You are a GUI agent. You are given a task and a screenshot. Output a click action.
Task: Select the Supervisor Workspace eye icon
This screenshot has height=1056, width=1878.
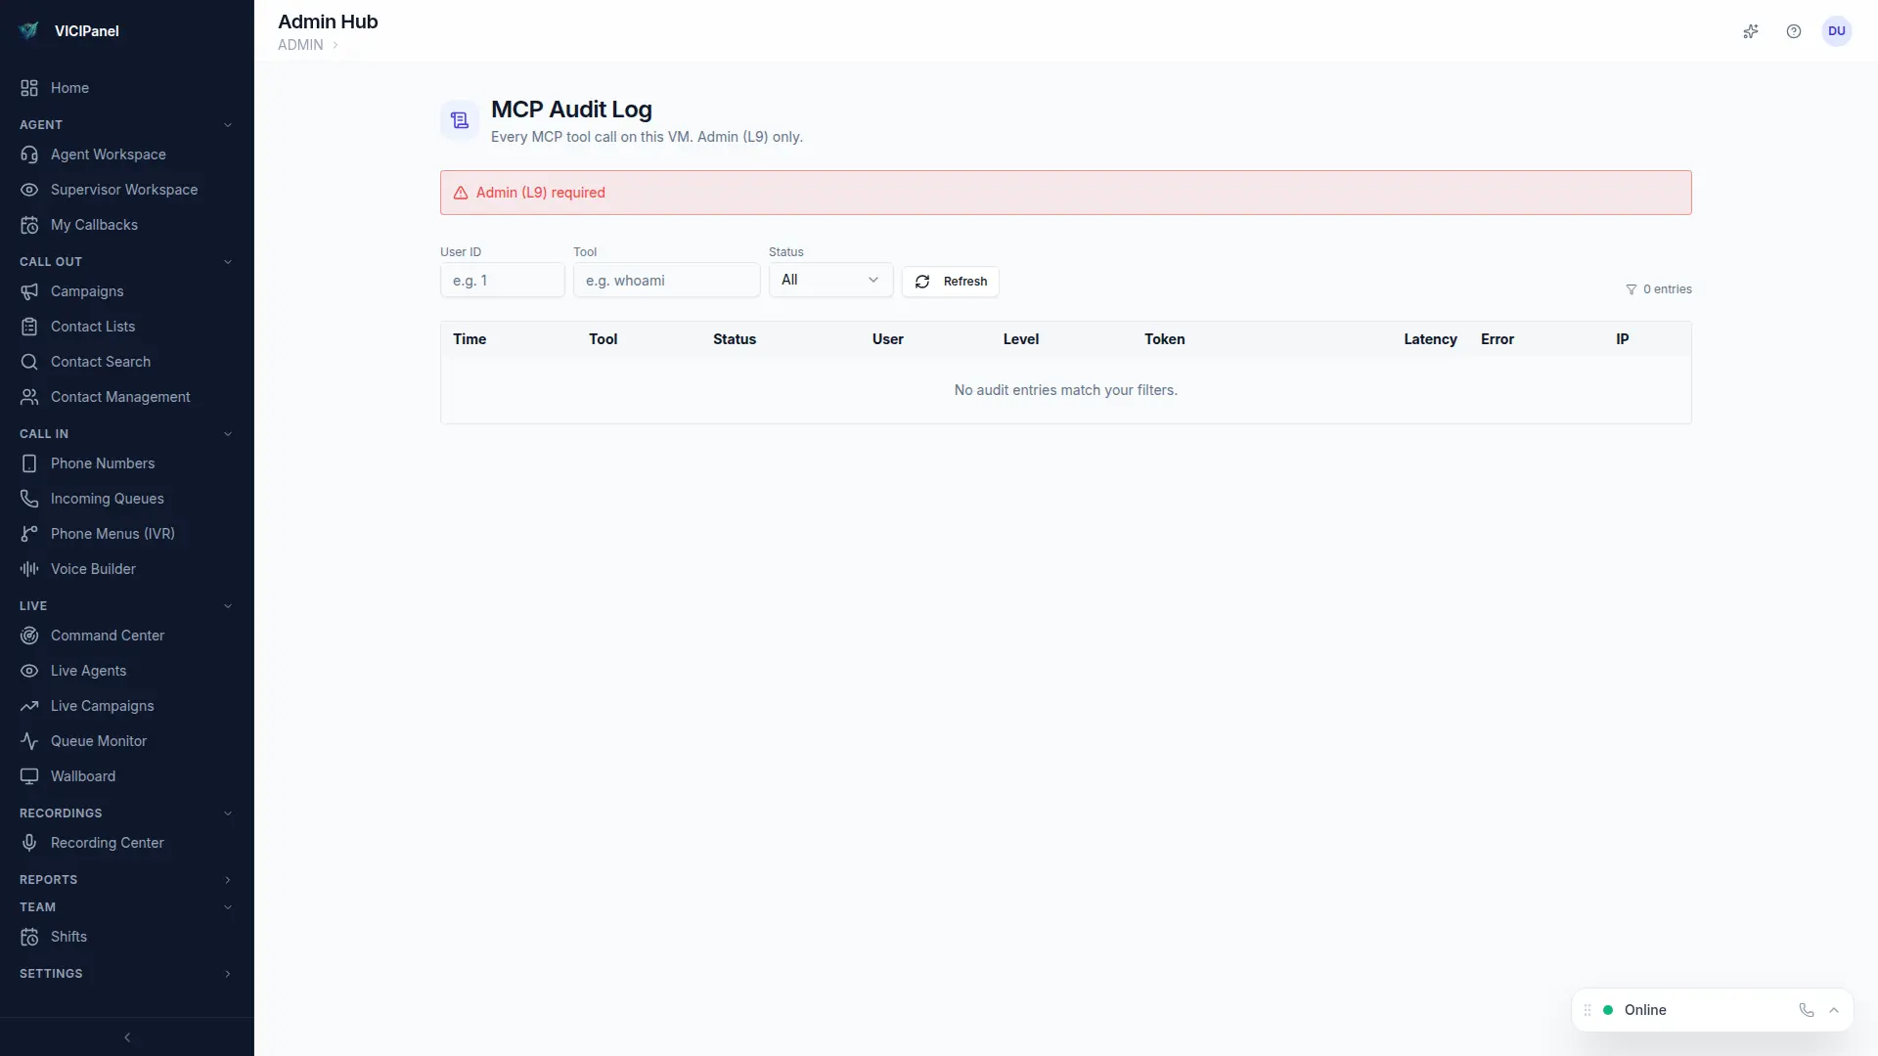(29, 190)
